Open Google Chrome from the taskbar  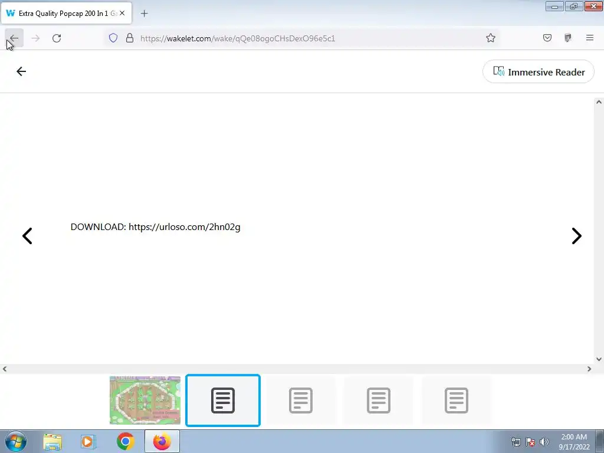[x=125, y=442]
